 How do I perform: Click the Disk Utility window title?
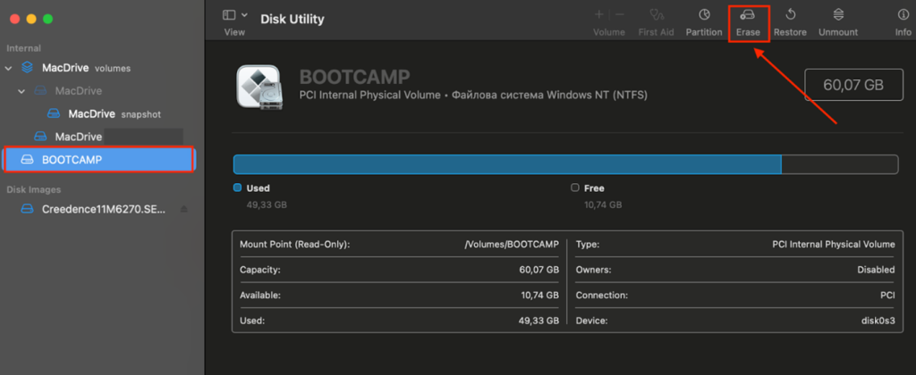293,20
